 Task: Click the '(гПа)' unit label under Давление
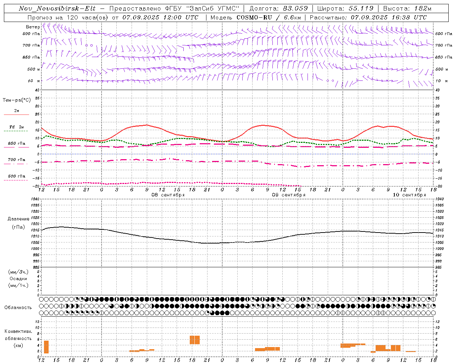pyautogui.click(x=18, y=227)
